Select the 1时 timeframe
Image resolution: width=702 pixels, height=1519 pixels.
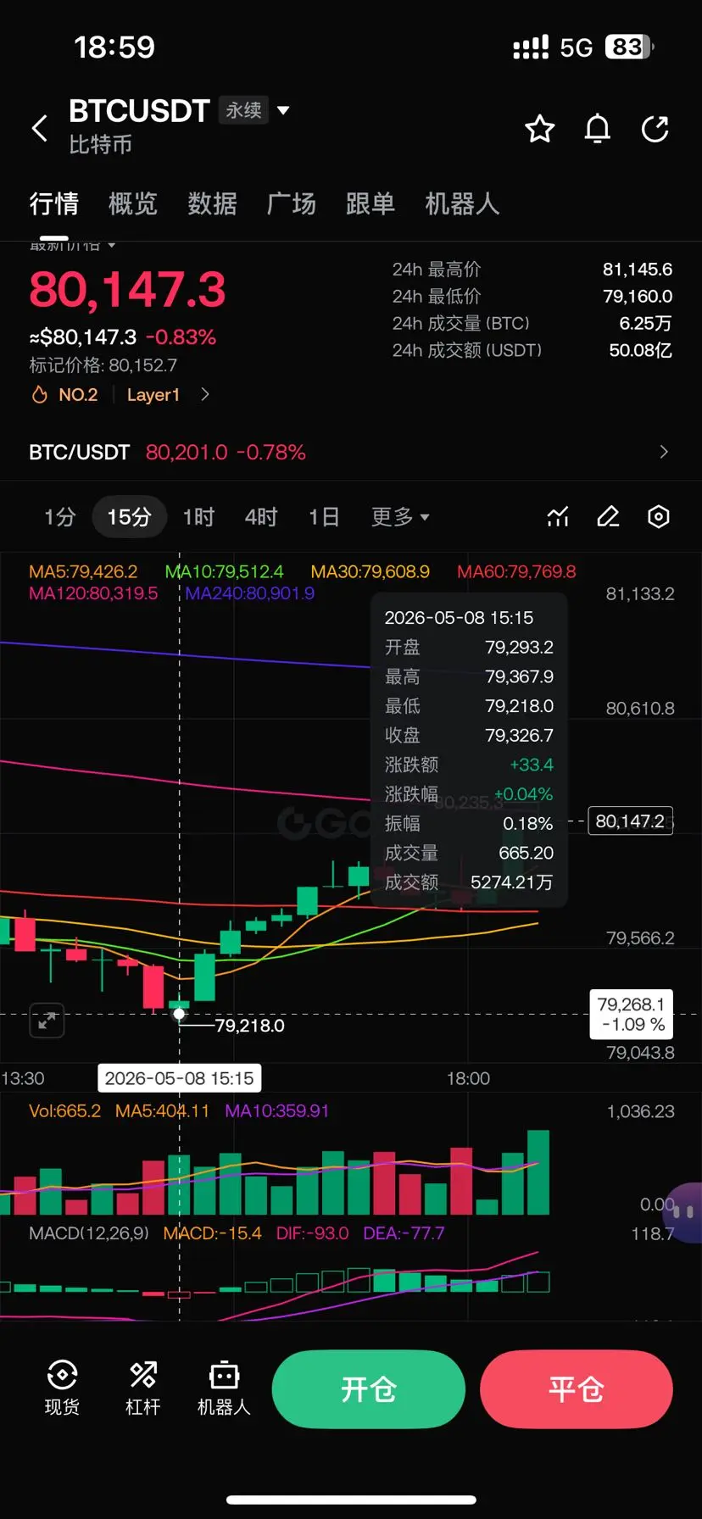coord(198,516)
